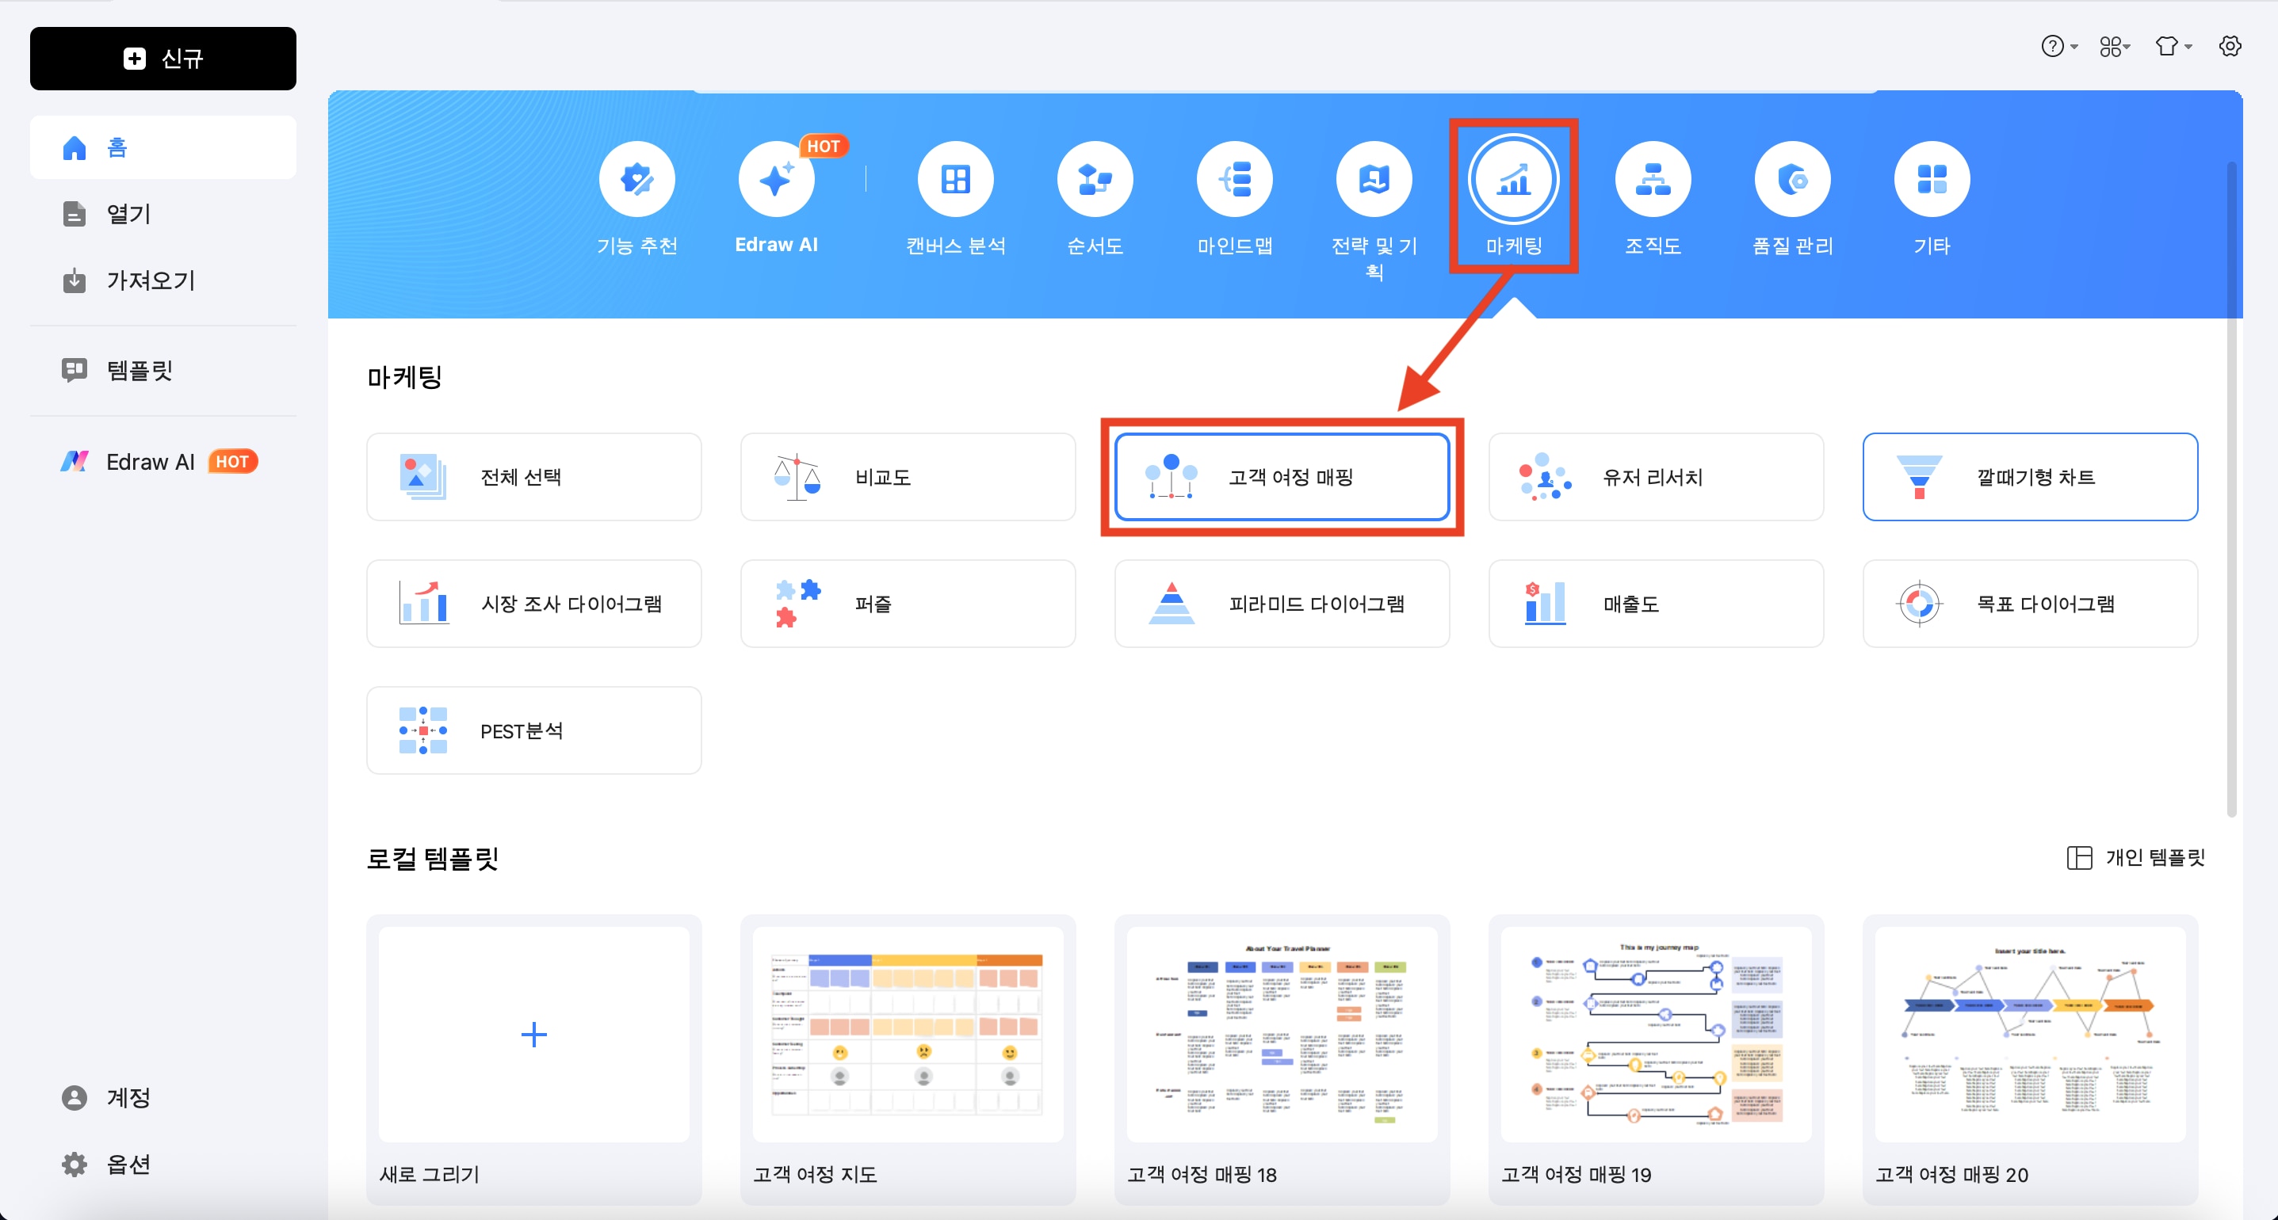Image resolution: width=2278 pixels, height=1220 pixels.
Task: Click the 신규 new button
Action: [x=162, y=59]
